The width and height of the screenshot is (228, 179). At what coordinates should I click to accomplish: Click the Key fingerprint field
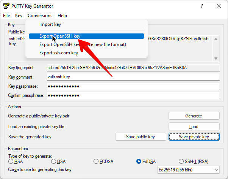pos(133,68)
